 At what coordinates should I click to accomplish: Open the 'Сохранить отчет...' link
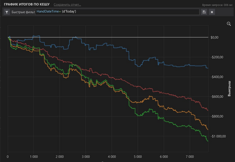coord(67,5)
